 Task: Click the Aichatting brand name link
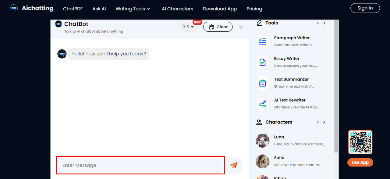click(x=37, y=8)
